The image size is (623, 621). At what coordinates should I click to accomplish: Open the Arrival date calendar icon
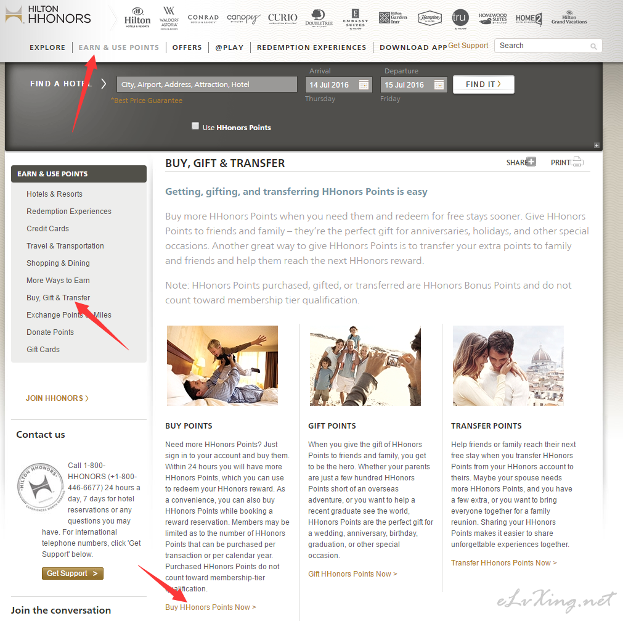tap(364, 84)
